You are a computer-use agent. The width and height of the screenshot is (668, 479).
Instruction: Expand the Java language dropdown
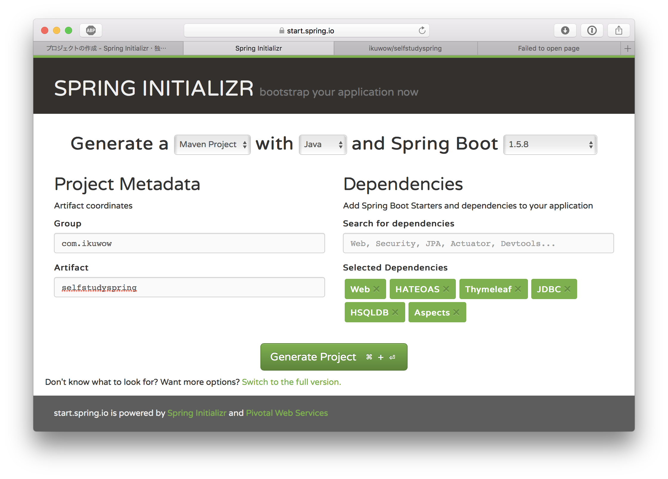pos(323,144)
